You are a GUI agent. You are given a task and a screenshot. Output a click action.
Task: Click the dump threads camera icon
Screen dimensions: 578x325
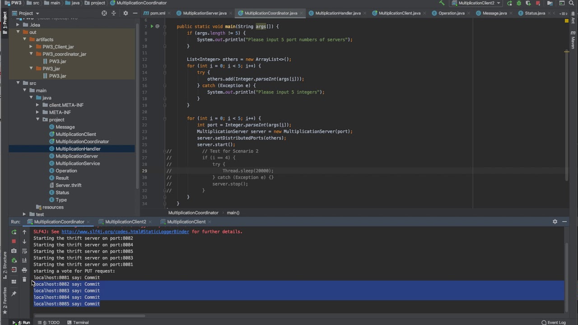pos(14,251)
